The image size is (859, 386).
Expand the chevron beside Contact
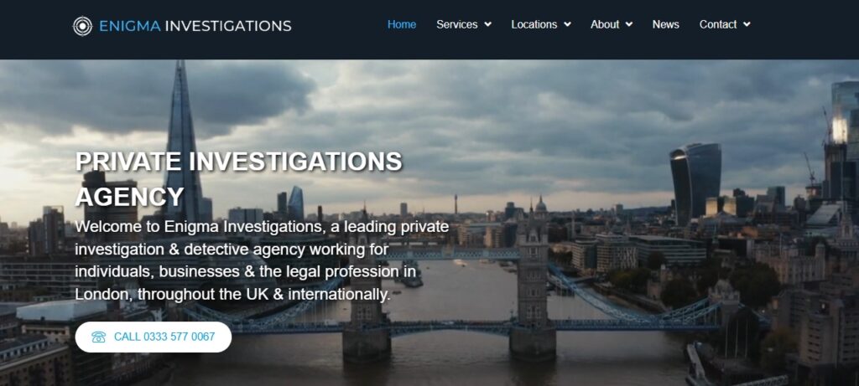pyautogui.click(x=747, y=24)
